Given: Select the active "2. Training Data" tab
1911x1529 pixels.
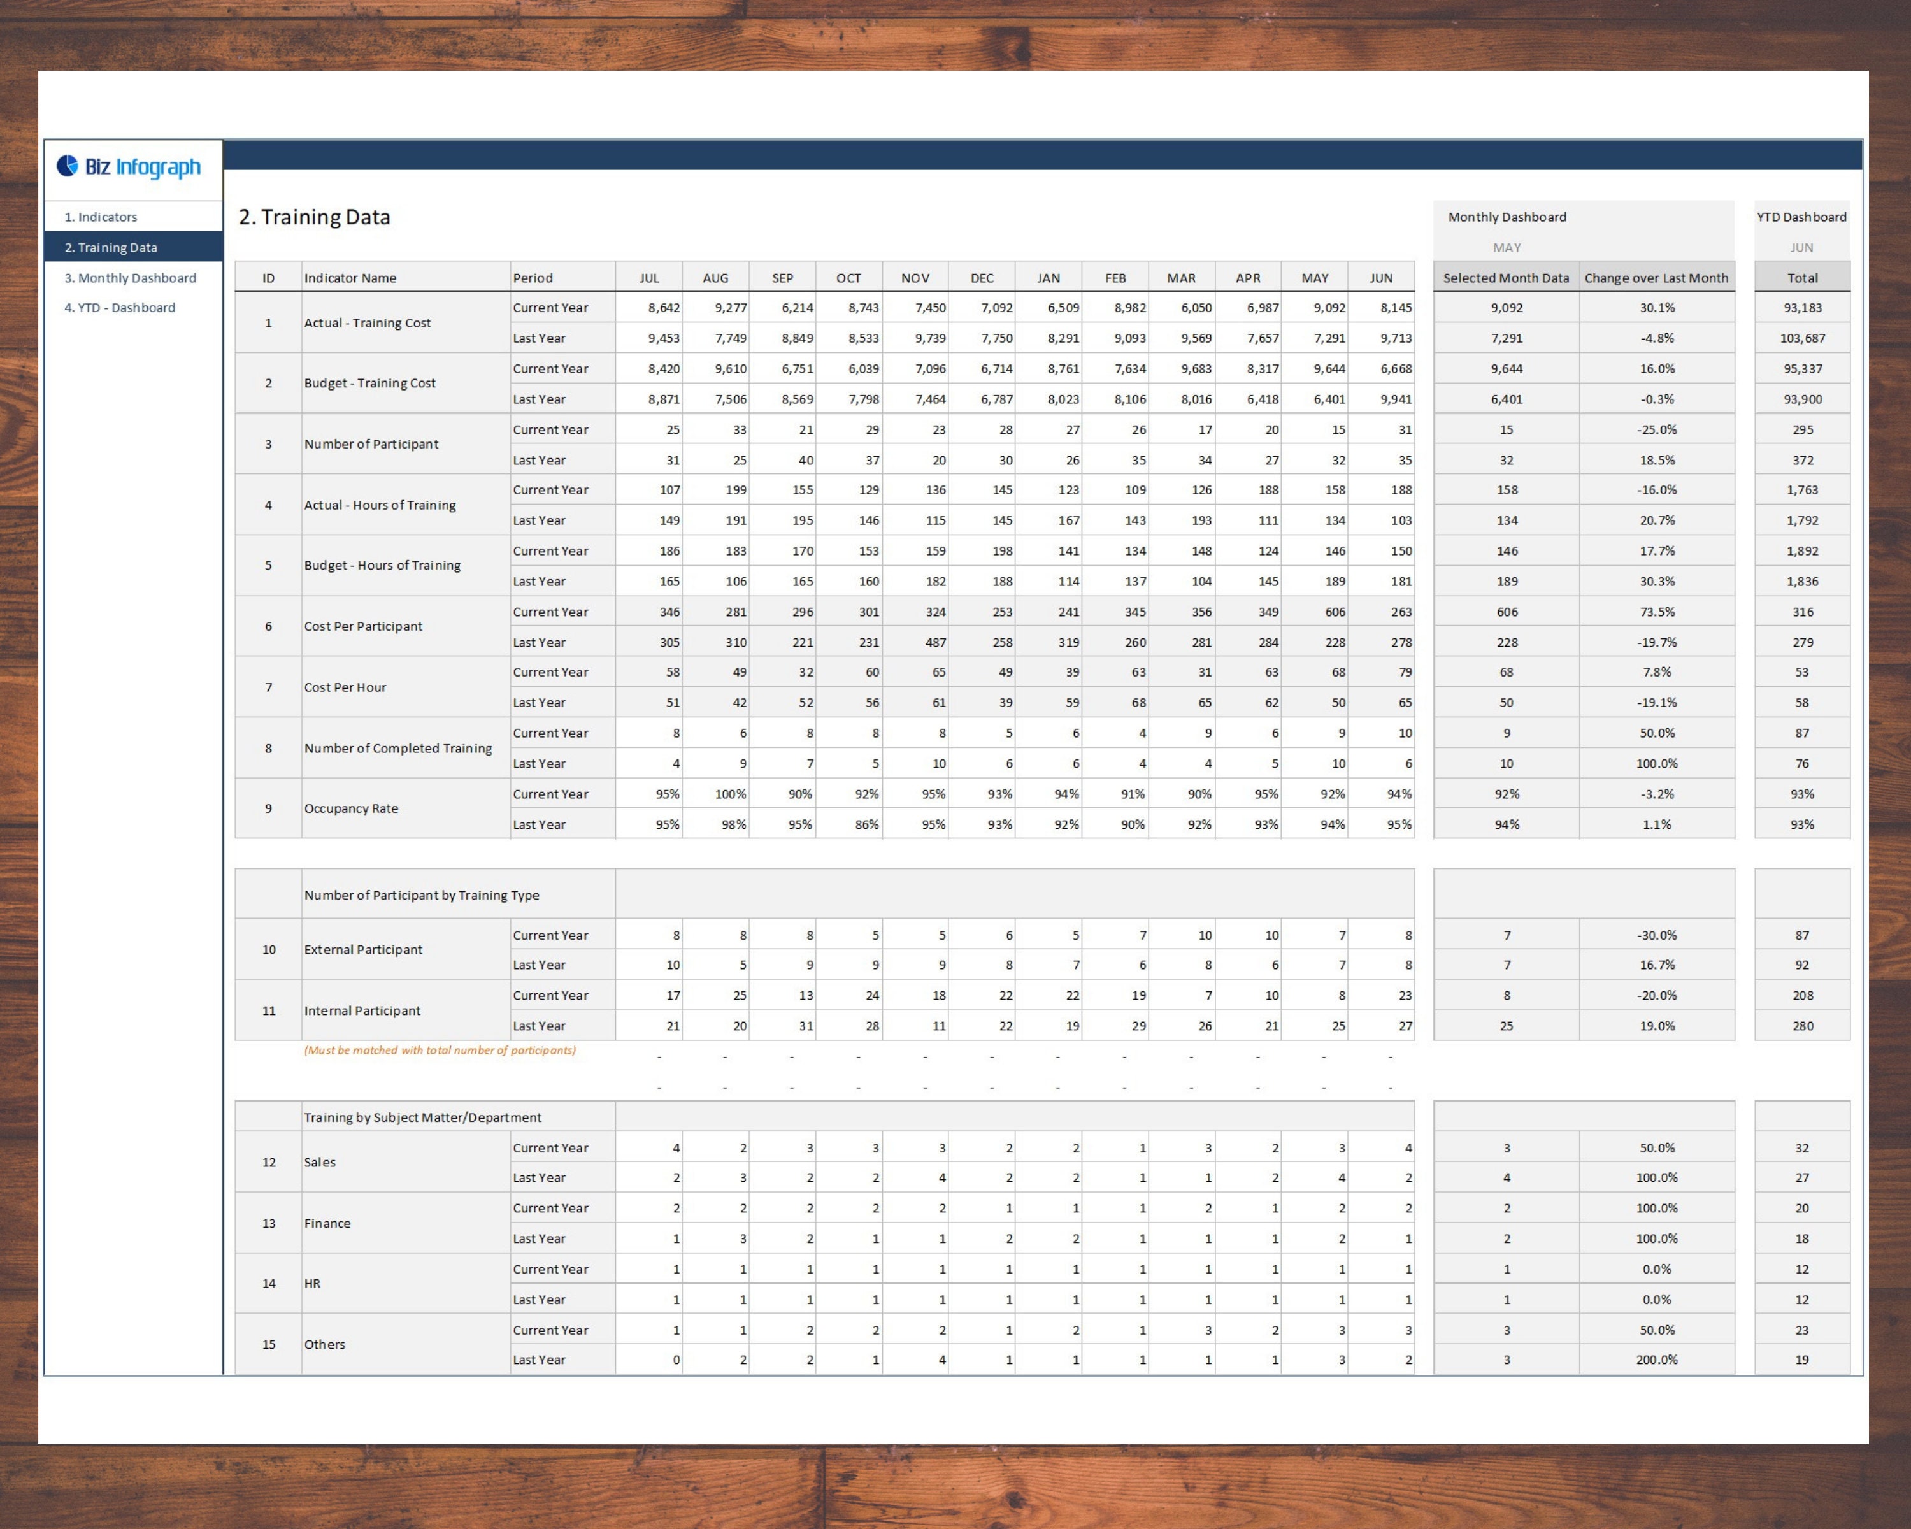Looking at the screenshot, I should pyautogui.click(x=111, y=247).
